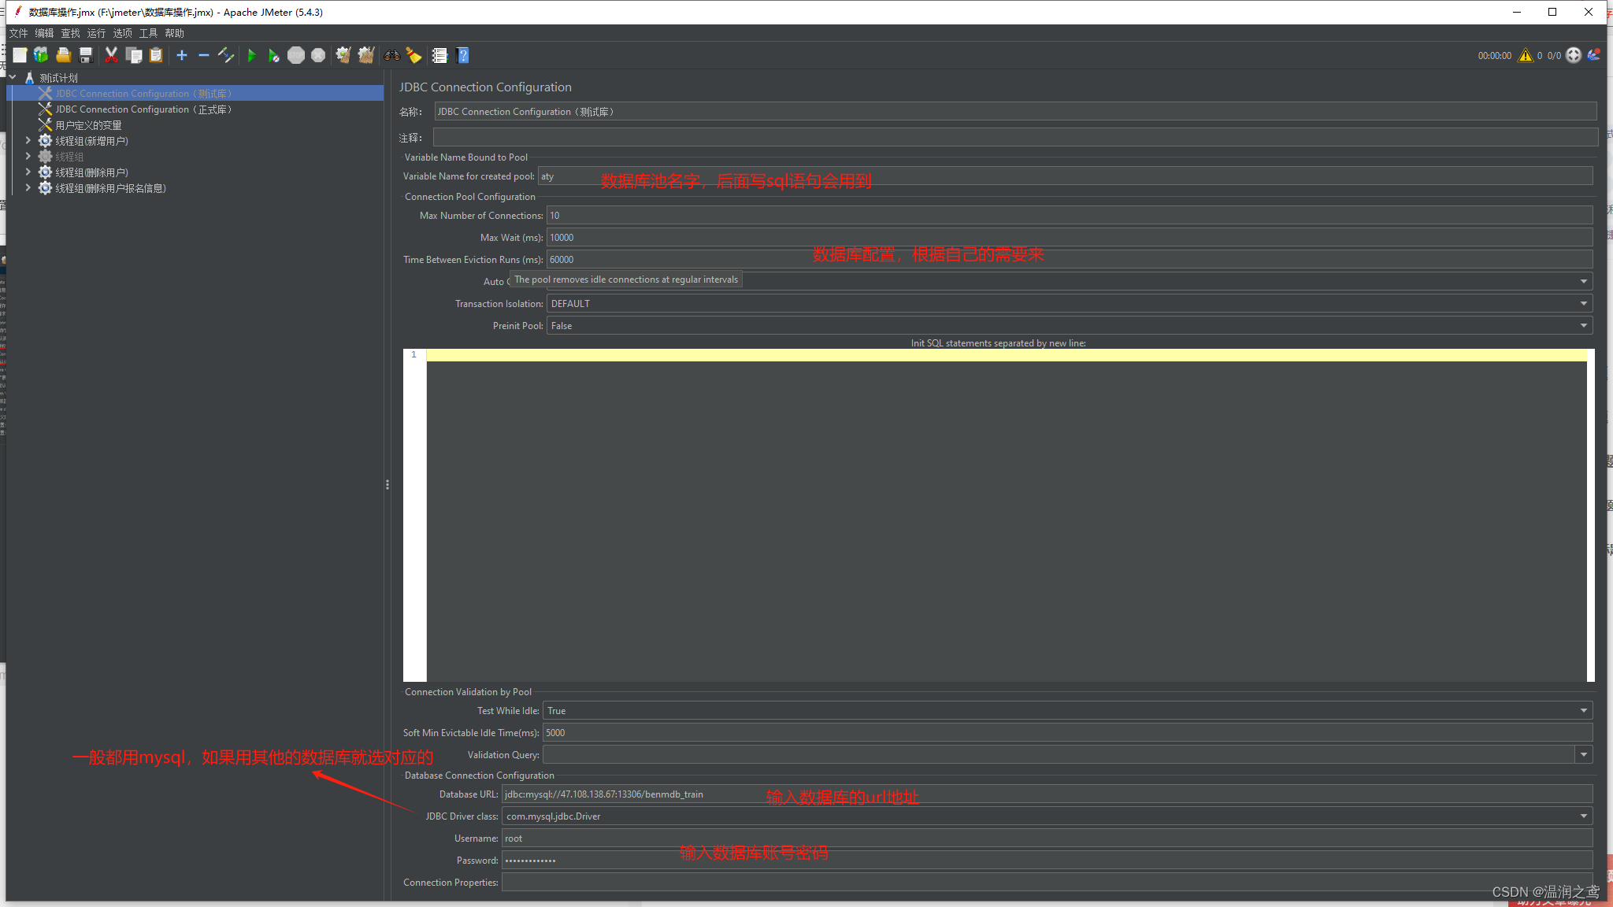The height and width of the screenshot is (907, 1613).
Task: Collapse all tree nodes with minus icon
Action: (203, 55)
